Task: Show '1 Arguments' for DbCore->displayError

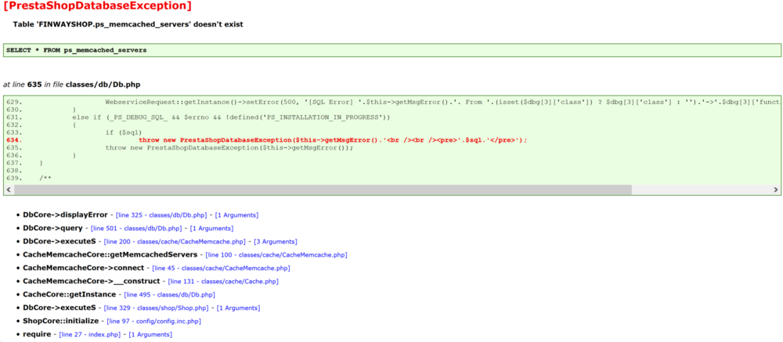Action: click(x=236, y=215)
